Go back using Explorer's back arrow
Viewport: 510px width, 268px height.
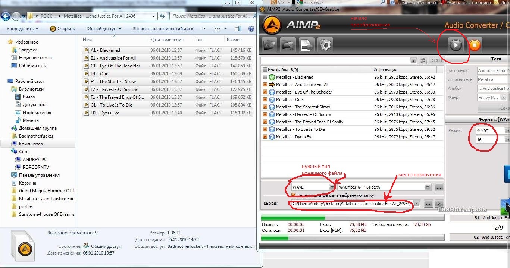[6, 16]
